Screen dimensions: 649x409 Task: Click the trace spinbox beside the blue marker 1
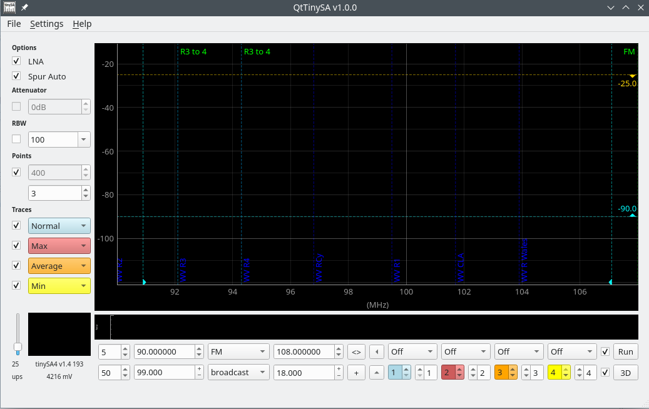(x=426, y=373)
